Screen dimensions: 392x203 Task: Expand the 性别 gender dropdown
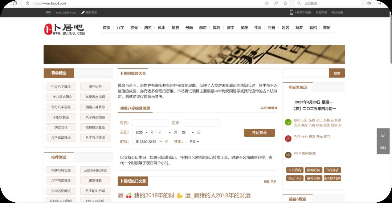(x=193, y=142)
